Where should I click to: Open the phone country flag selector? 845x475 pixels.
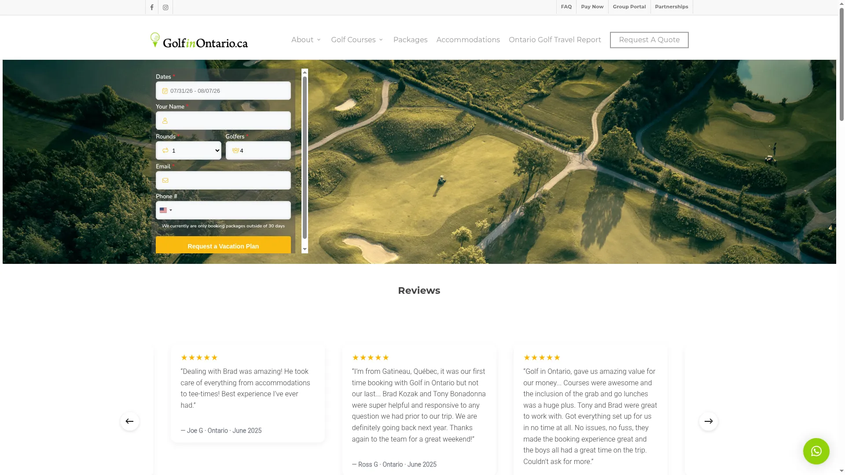click(x=166, y=210)
